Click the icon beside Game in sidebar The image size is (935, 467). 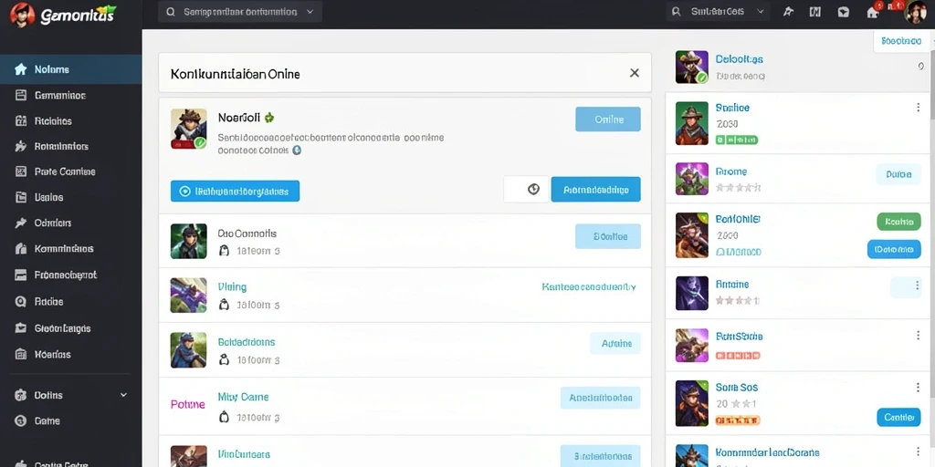[x=21, y=421]
